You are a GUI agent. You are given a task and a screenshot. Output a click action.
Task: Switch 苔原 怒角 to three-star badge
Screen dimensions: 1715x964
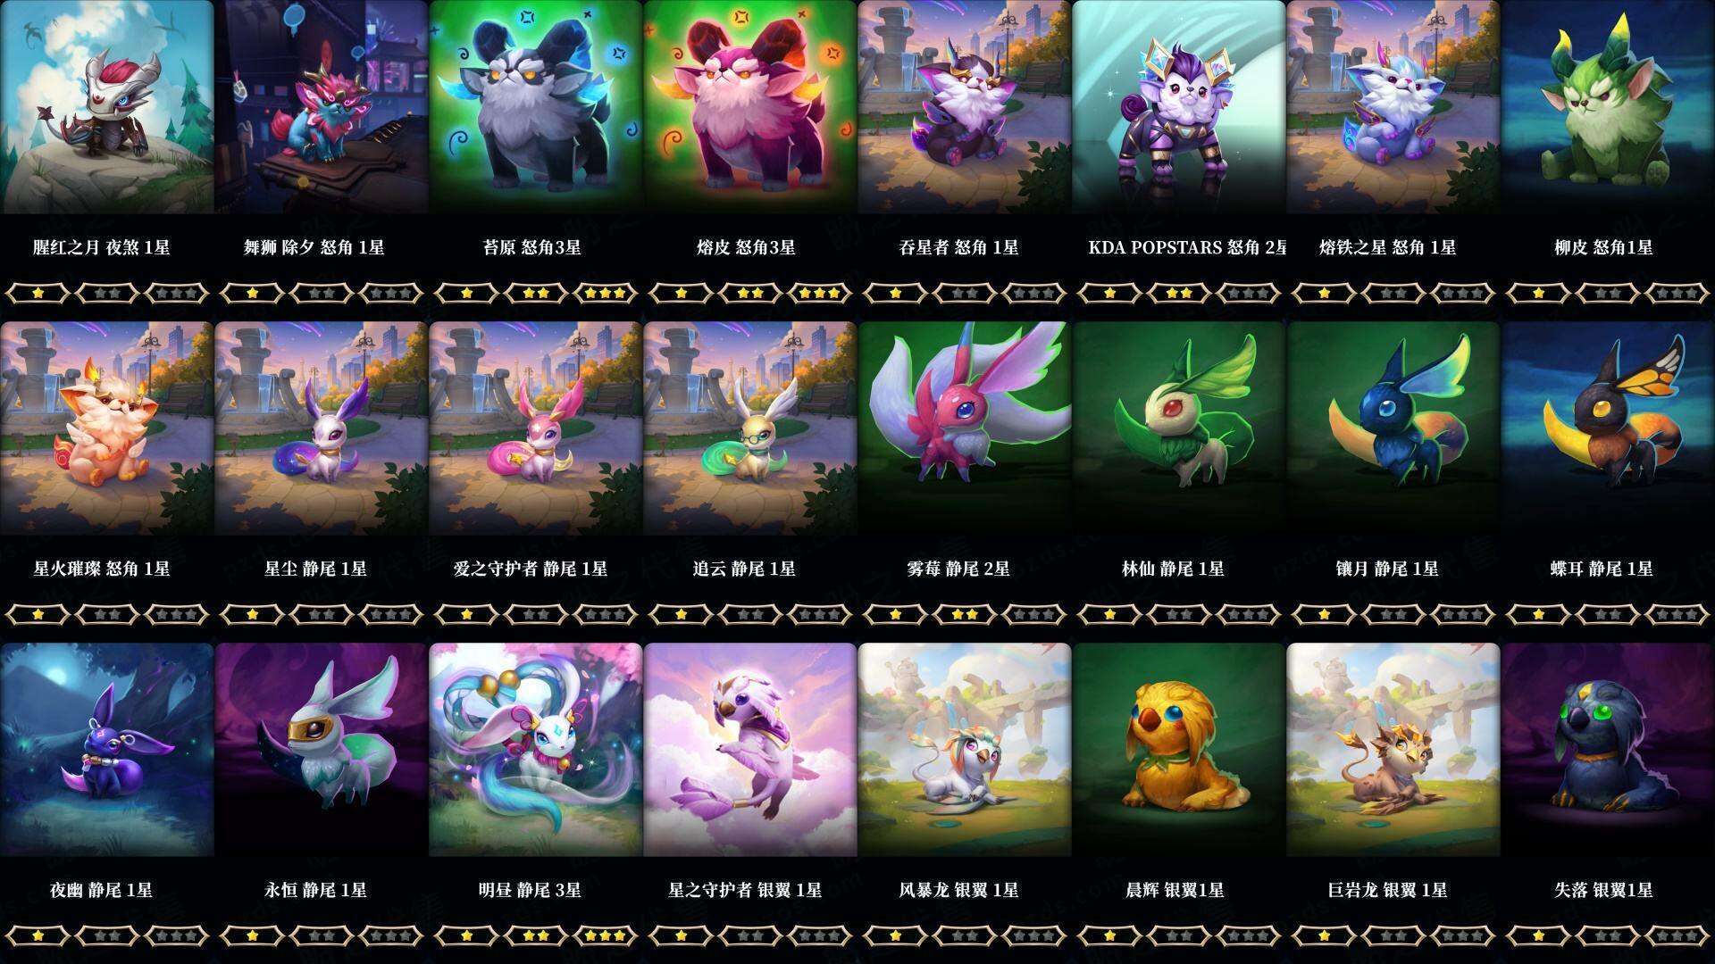tap(606, 292)
